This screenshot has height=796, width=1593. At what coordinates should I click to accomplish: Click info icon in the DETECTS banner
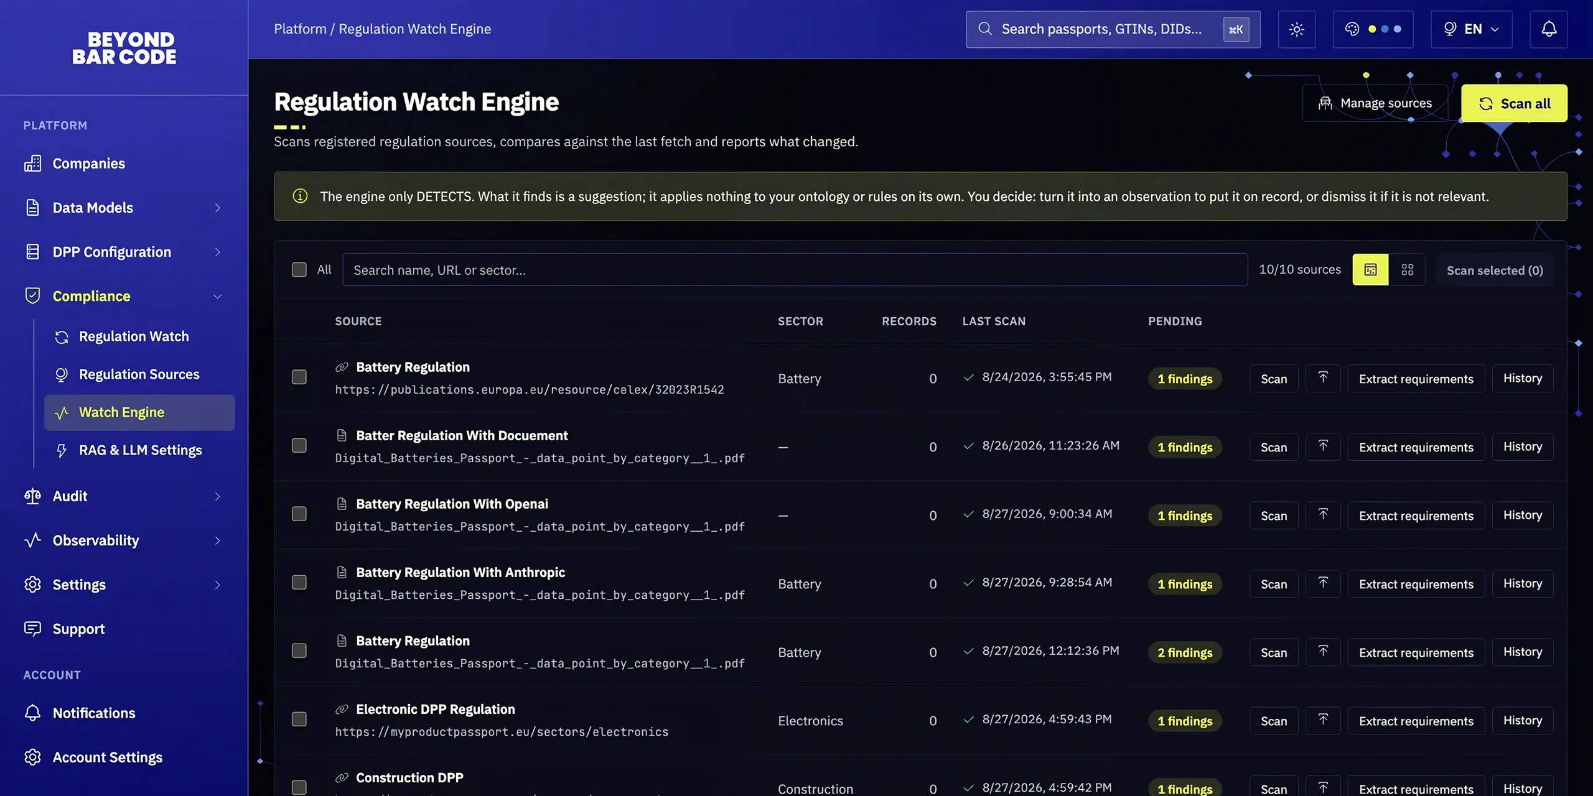[300, 196]
